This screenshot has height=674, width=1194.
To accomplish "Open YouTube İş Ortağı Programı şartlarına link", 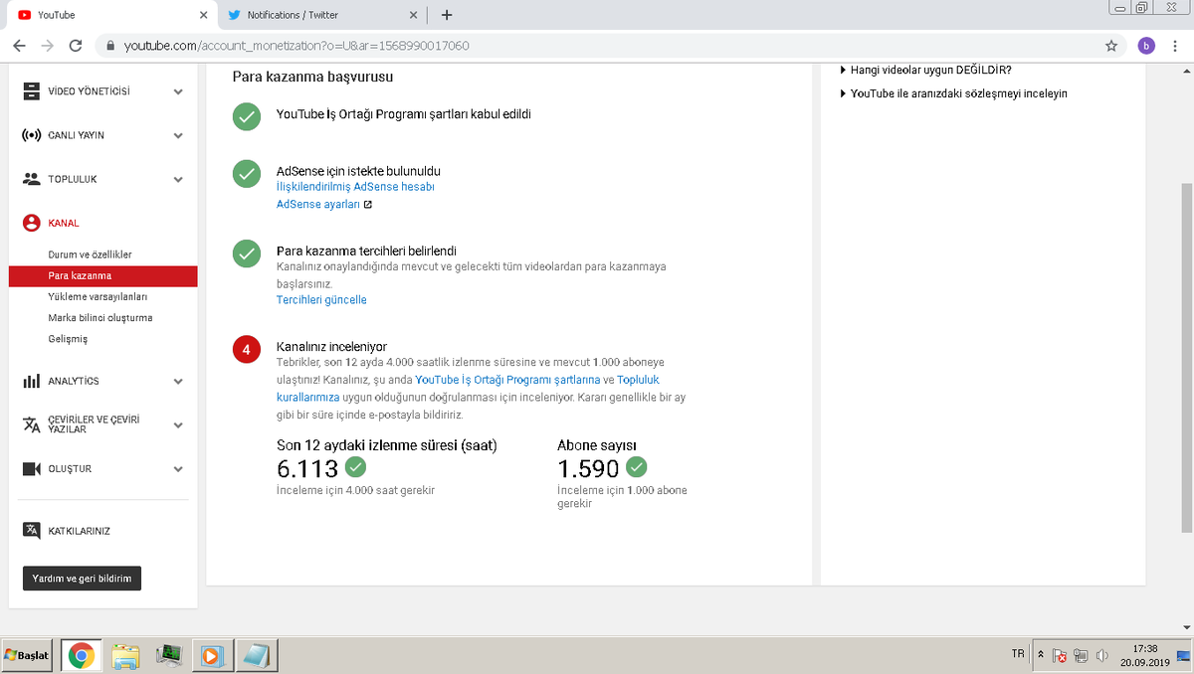I will coord(508,380).
